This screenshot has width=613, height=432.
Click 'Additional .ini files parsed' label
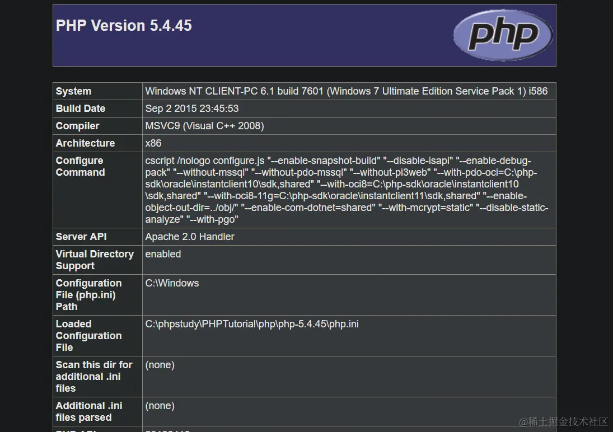coord(89,411)
